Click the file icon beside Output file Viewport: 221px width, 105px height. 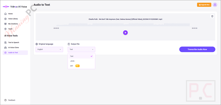(69, 44)
